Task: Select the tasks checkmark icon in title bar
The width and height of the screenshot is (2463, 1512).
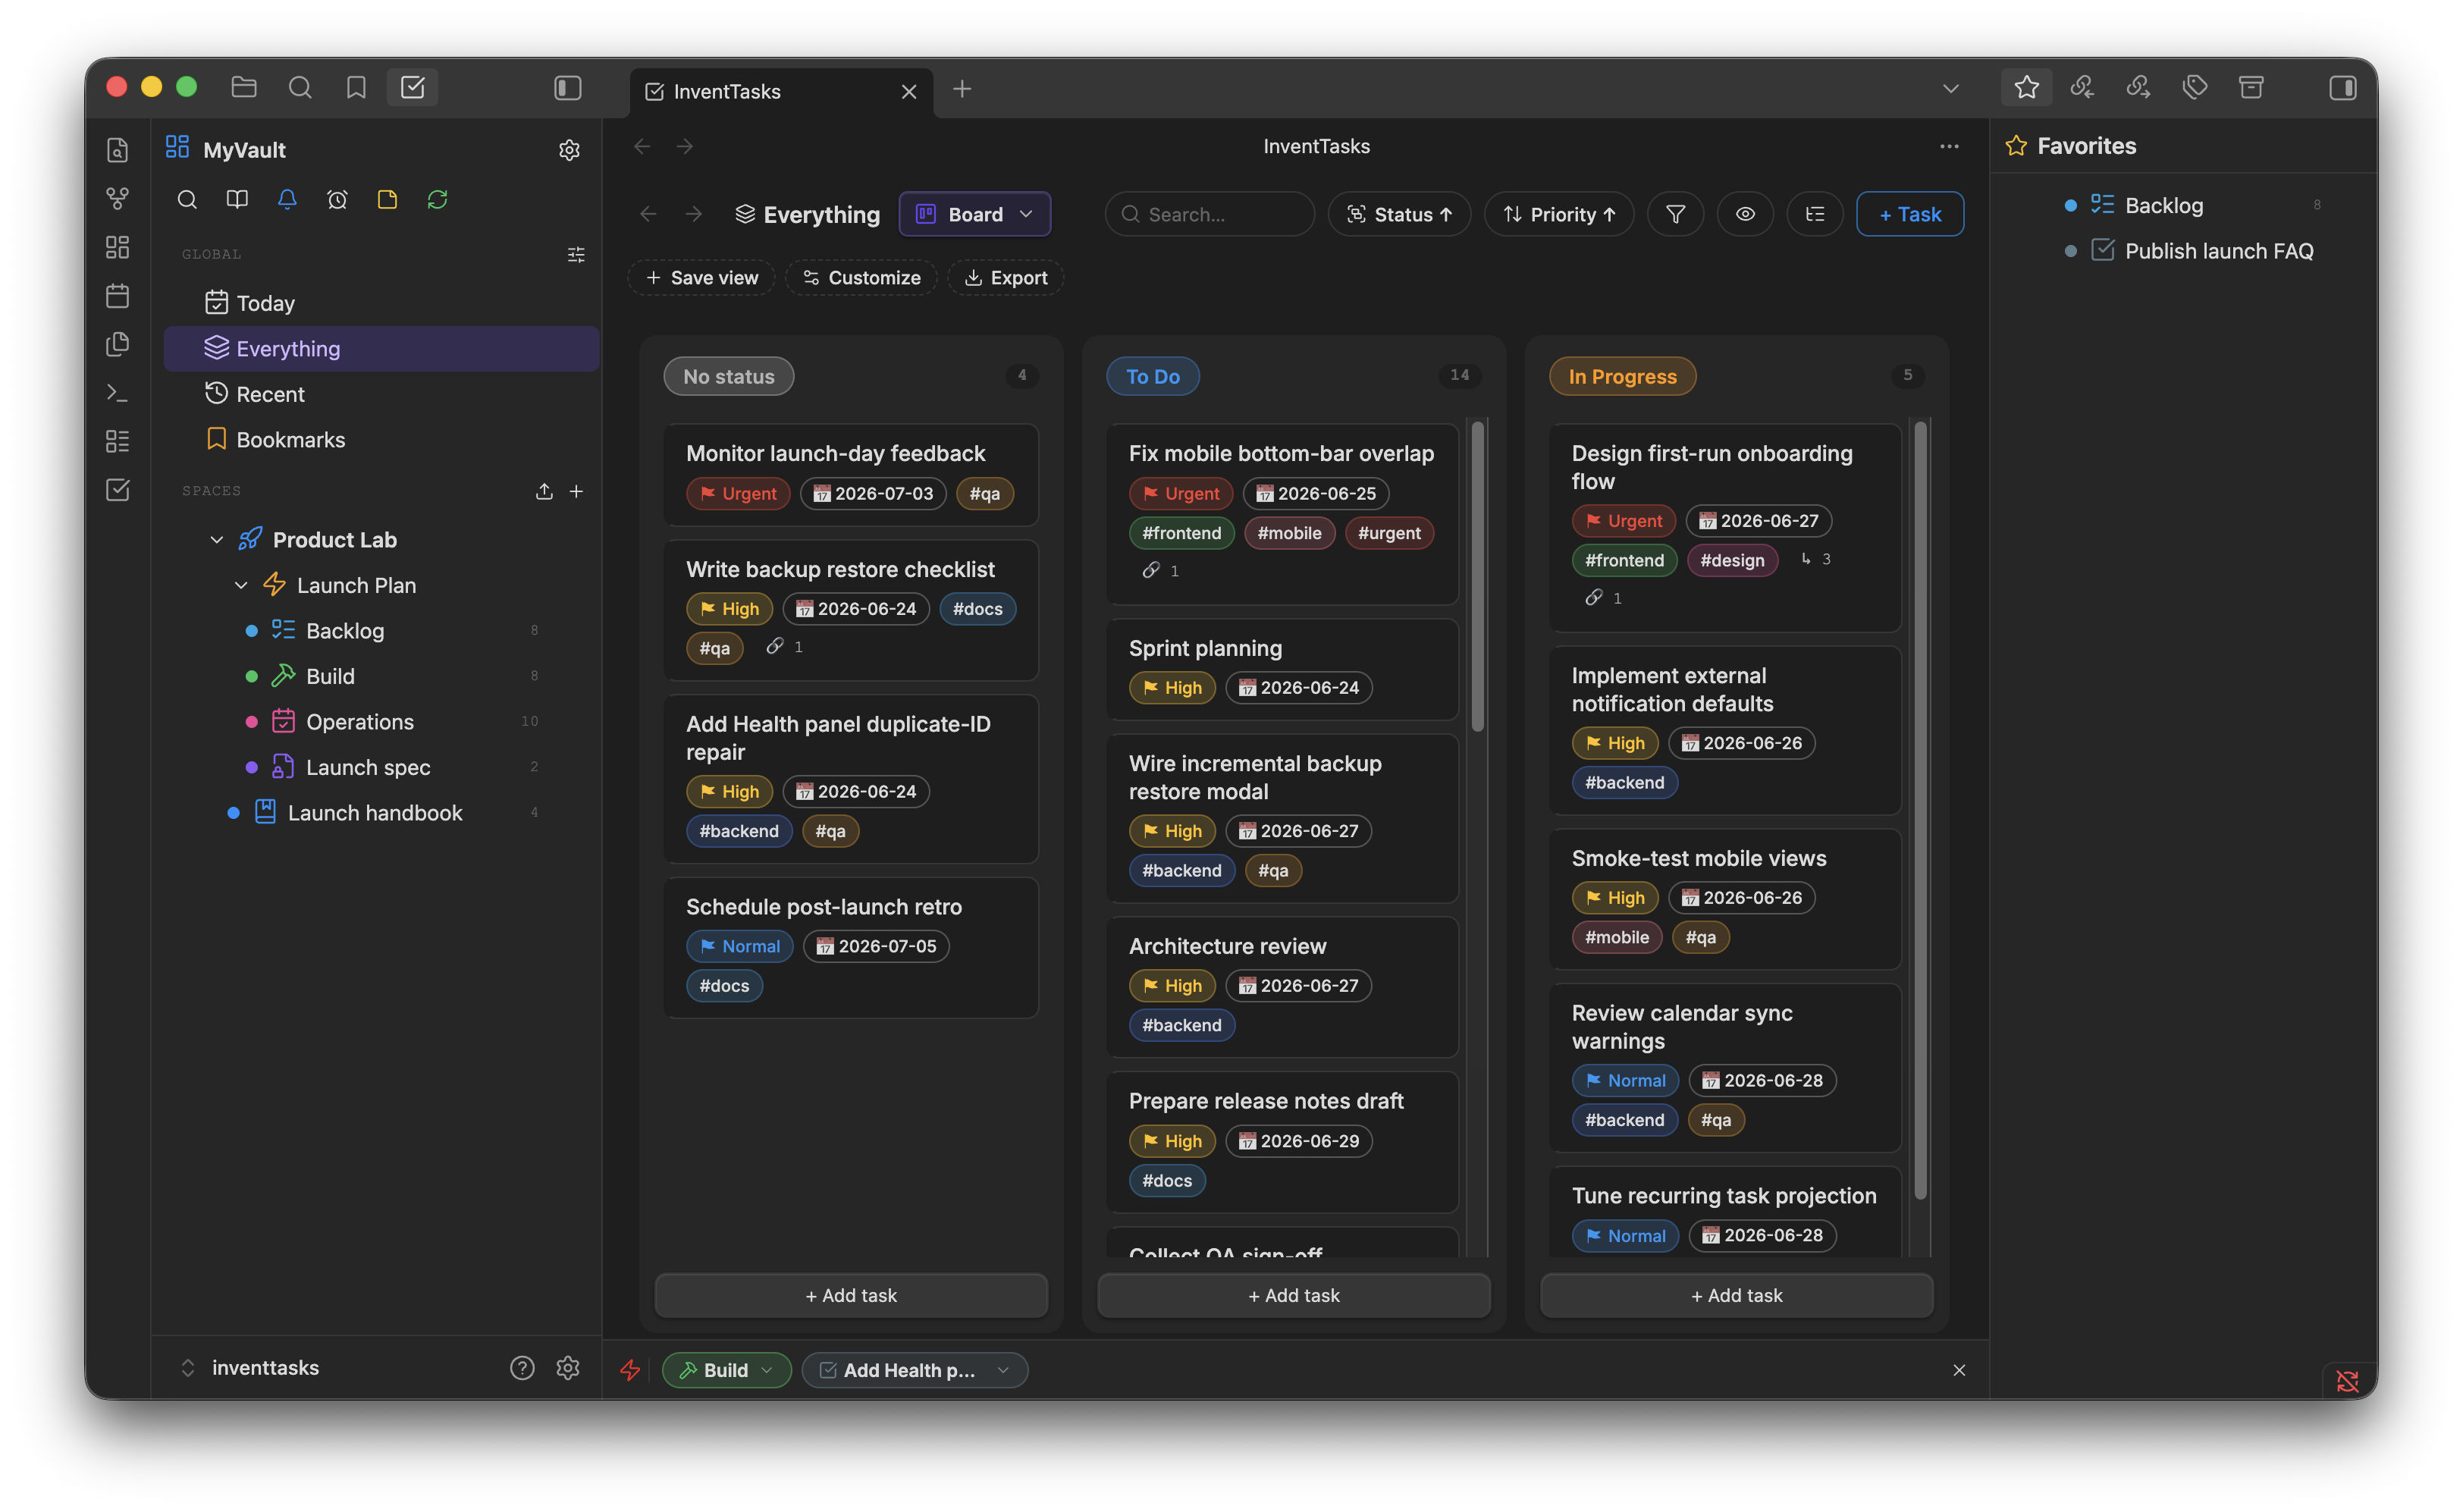Action: [x=412, y=88]
